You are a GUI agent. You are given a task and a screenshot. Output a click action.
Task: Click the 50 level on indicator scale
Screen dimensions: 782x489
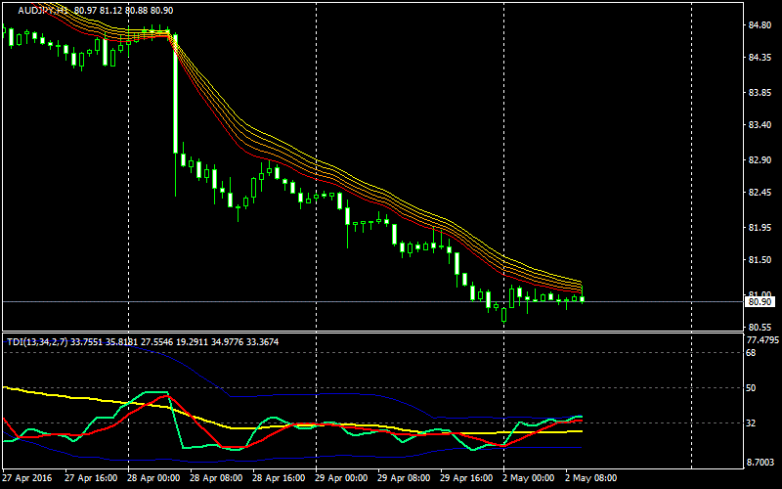(x=751, y=388)
